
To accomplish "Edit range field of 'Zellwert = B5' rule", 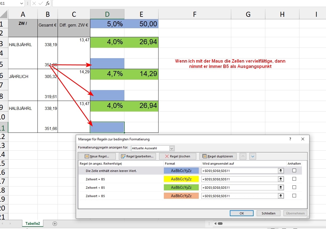I will [240, 179].
